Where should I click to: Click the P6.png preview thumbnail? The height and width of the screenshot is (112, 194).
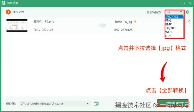17,26
